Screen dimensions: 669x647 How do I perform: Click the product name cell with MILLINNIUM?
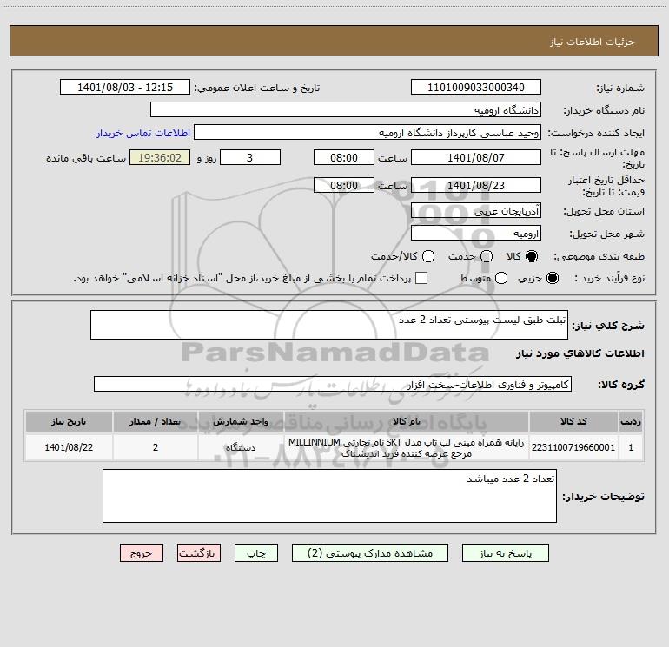pyautogui.click(x=407, y=447)
